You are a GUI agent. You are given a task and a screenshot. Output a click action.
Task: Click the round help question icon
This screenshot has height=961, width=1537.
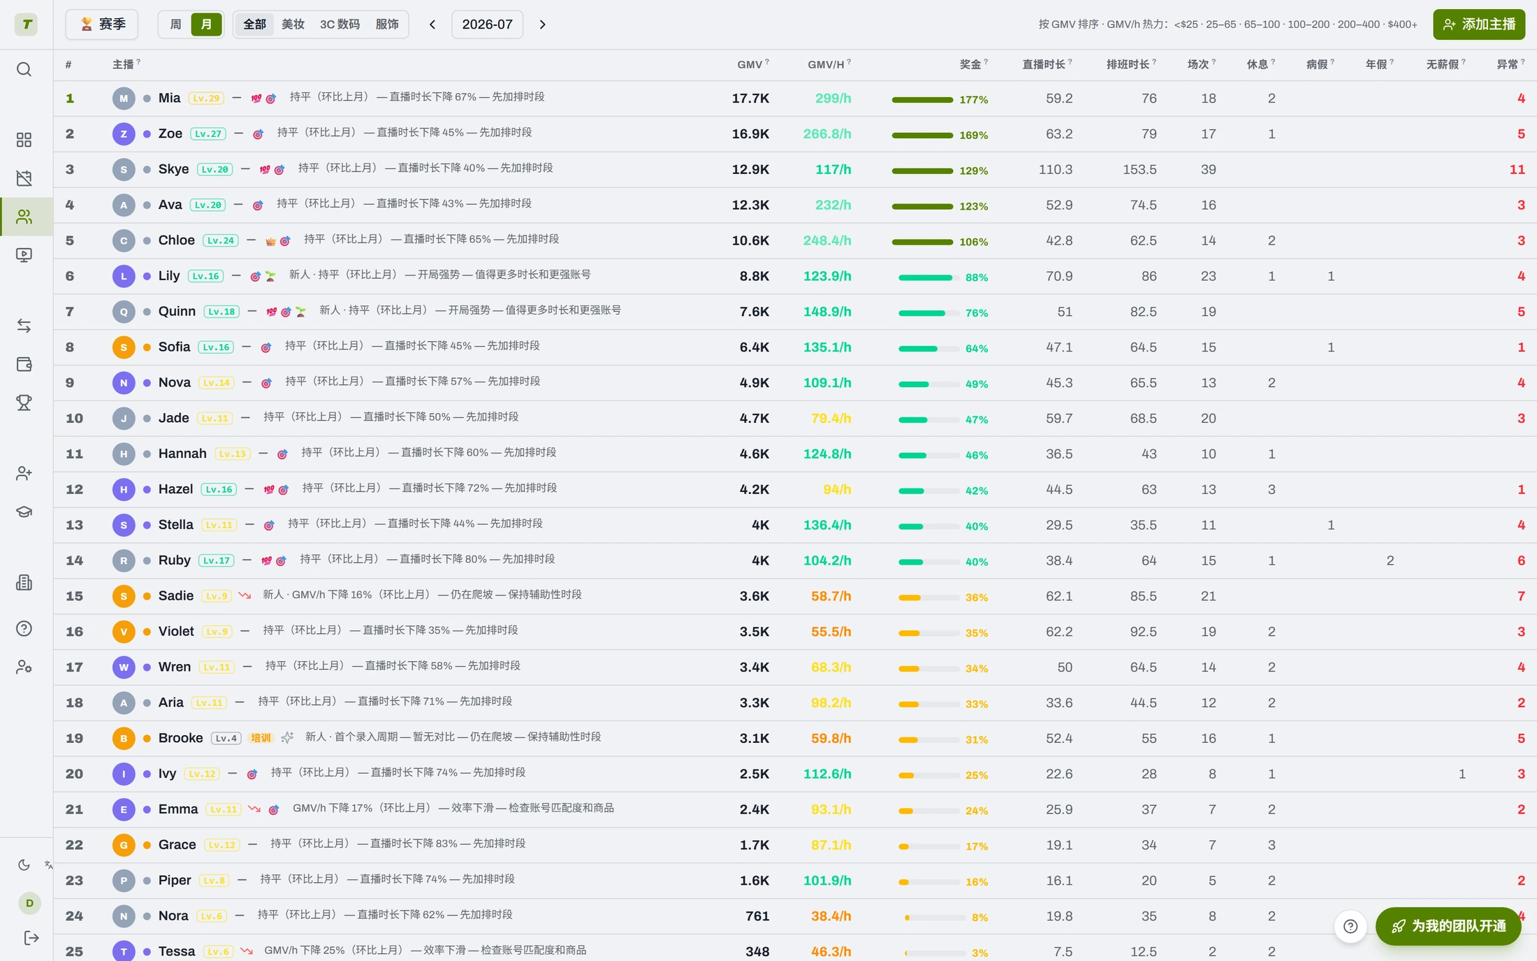(1350, 926)
